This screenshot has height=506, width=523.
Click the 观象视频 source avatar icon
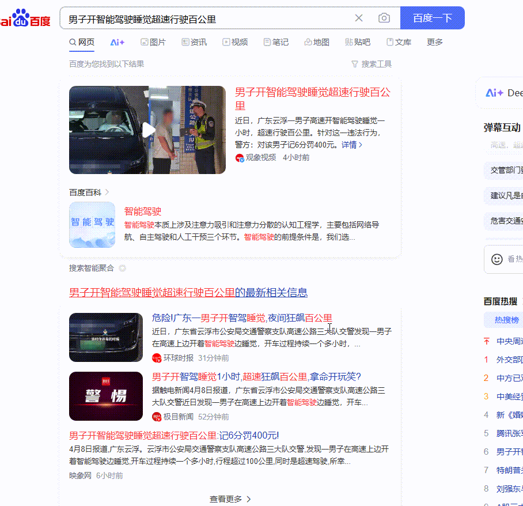[x=240, y=158]
